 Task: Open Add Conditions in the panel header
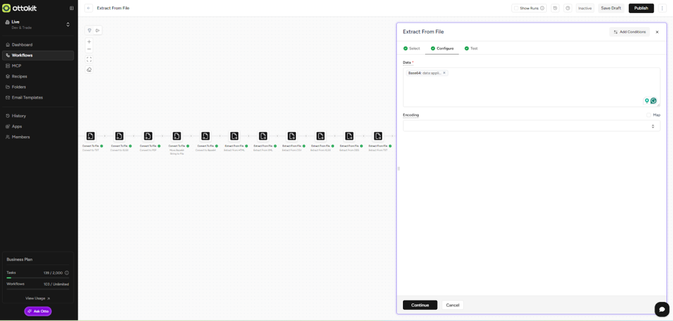[629, 32]
